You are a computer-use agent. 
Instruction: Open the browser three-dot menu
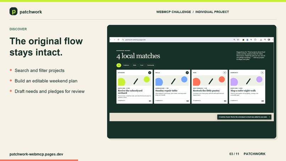[273, 40]
